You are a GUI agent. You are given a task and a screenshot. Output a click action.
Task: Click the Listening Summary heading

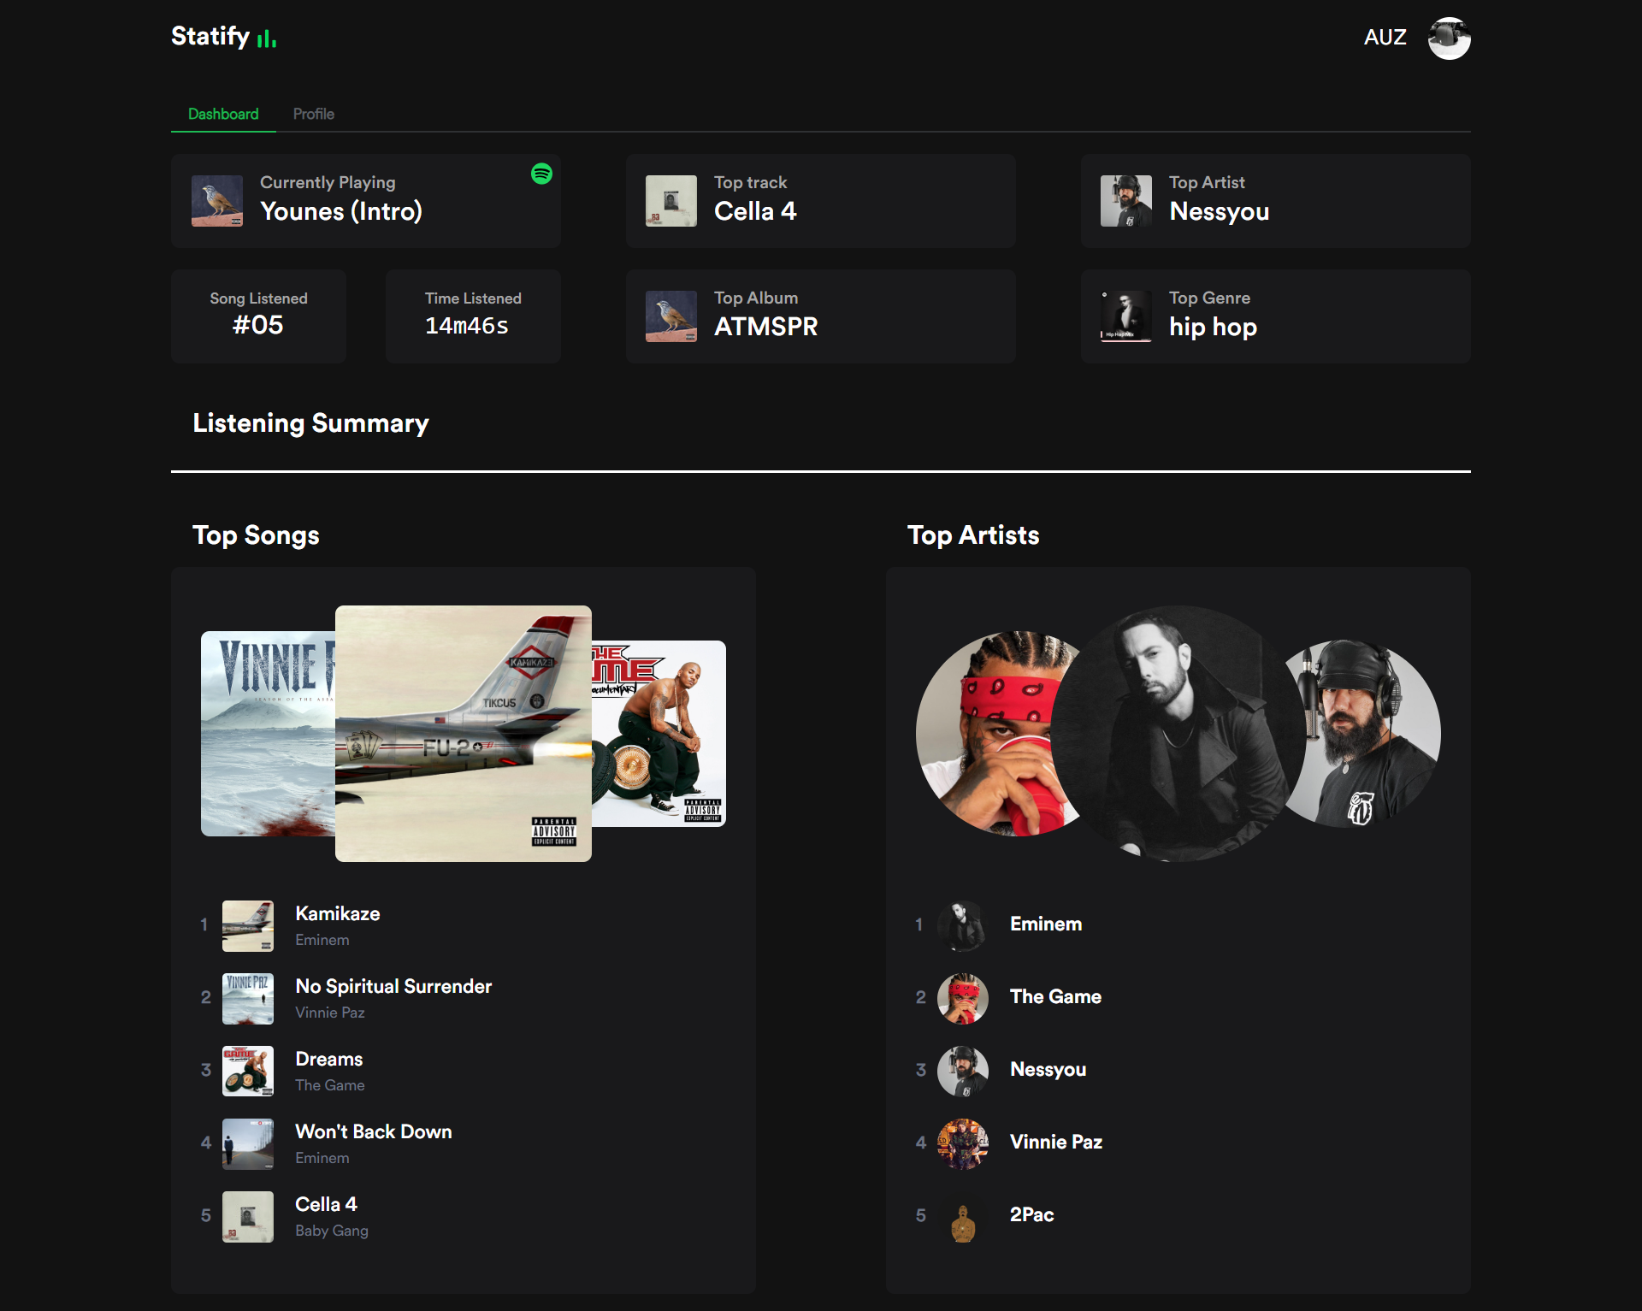310,423
